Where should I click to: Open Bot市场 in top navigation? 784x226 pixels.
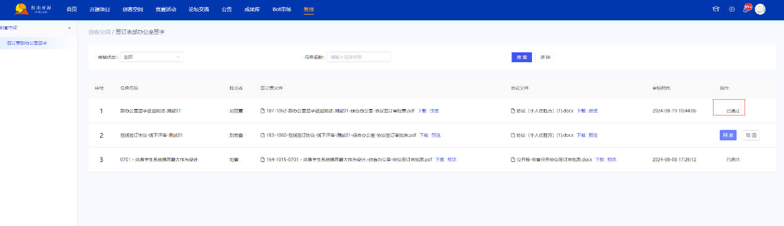(282, 9)
